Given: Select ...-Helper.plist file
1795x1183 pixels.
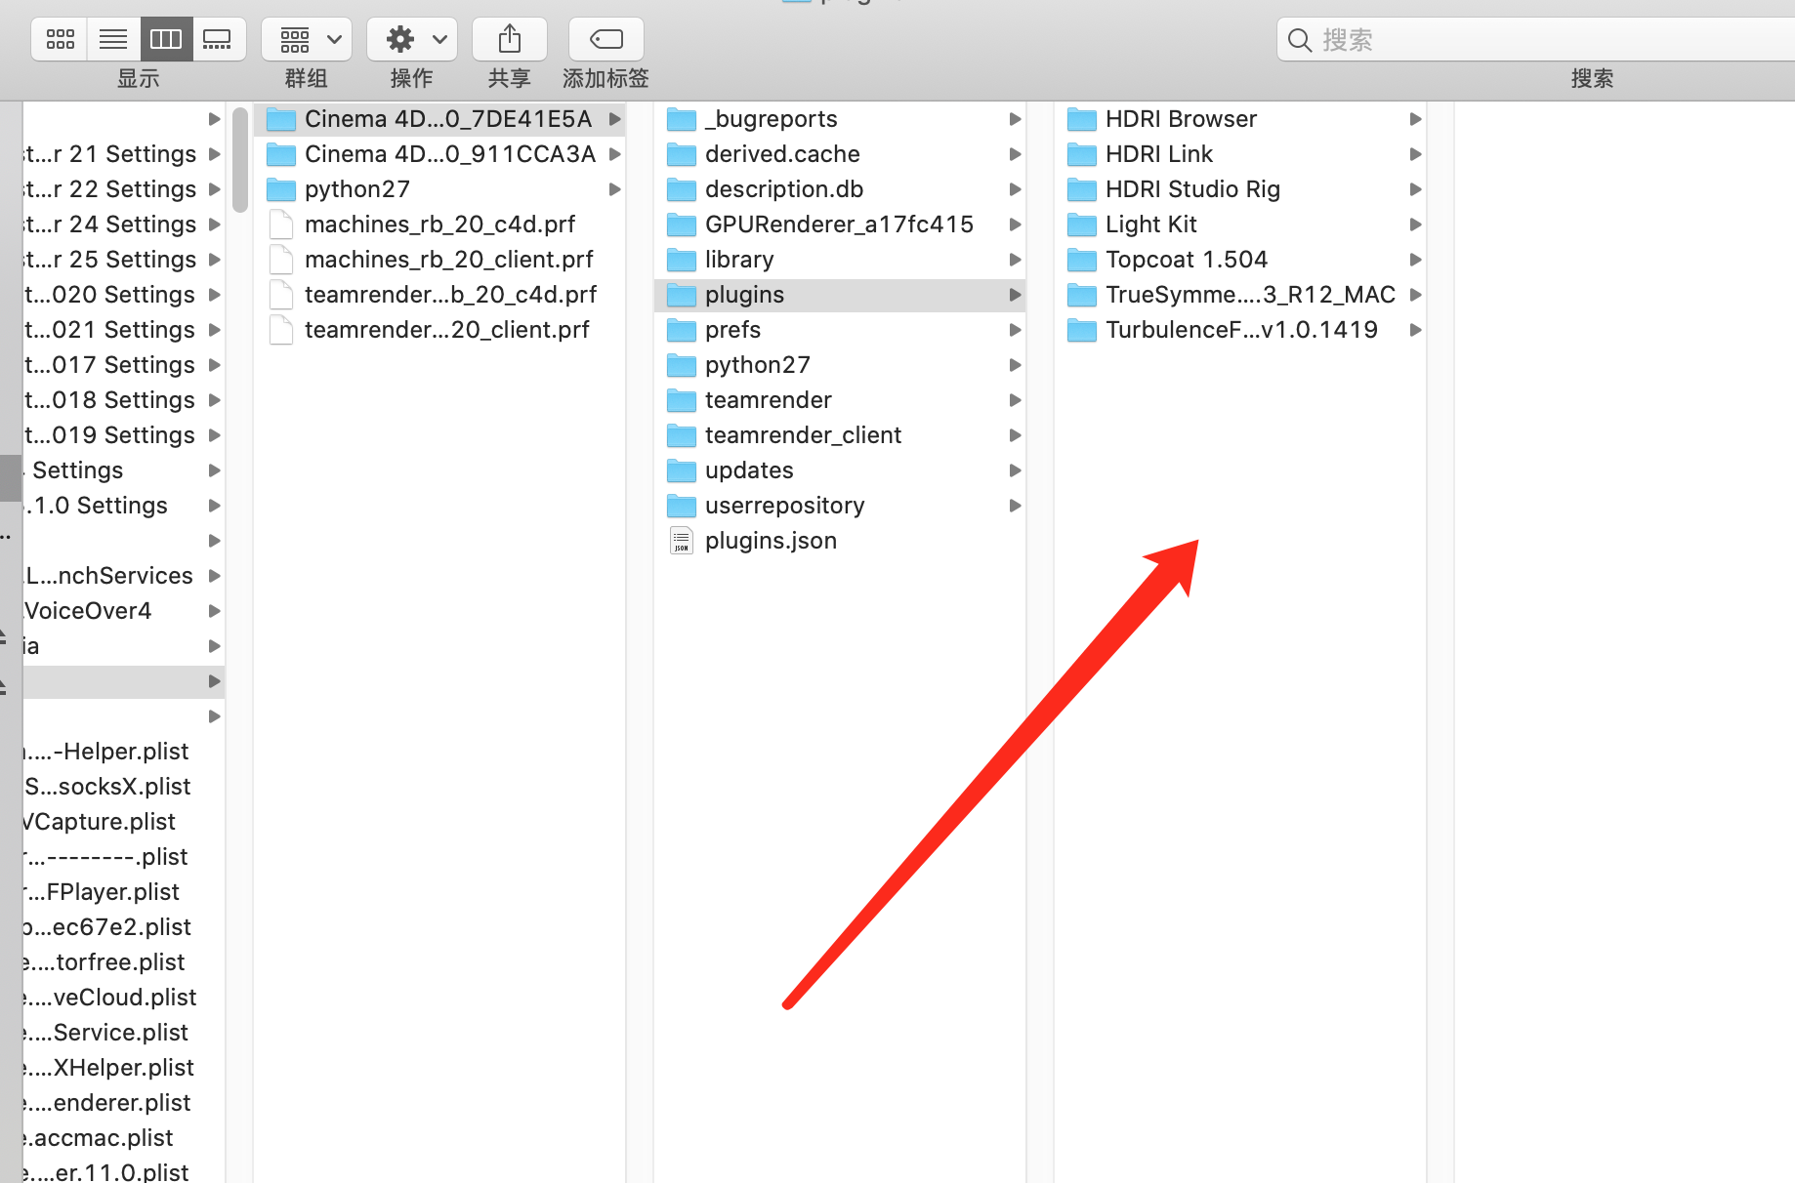Looking at the screenshot, I should pos(124,752).
